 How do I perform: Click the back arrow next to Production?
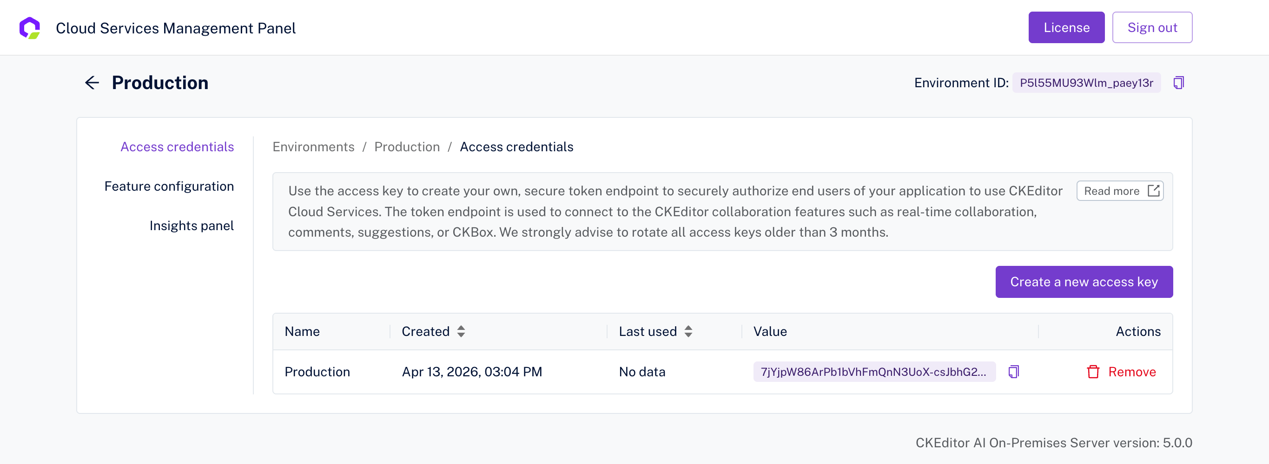[92, 83]
